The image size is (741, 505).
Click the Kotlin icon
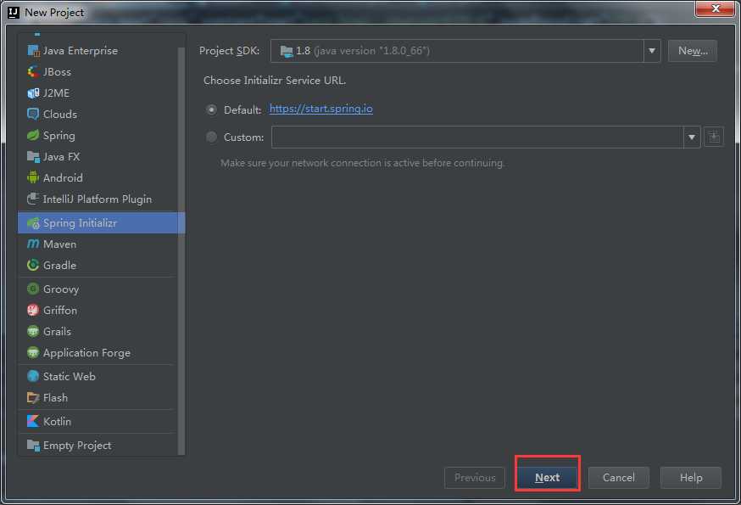[x=33, y=421]
